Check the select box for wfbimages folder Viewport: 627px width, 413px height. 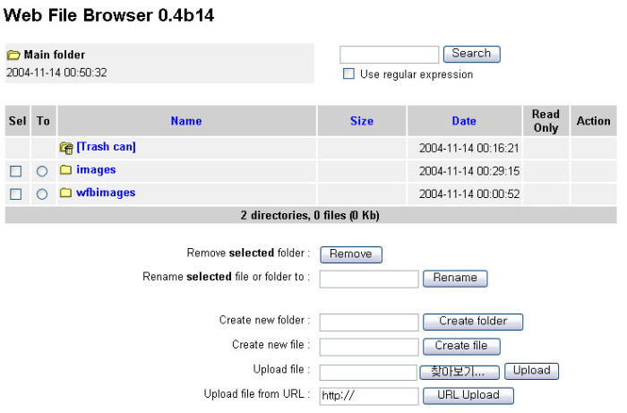pos(15,194)
